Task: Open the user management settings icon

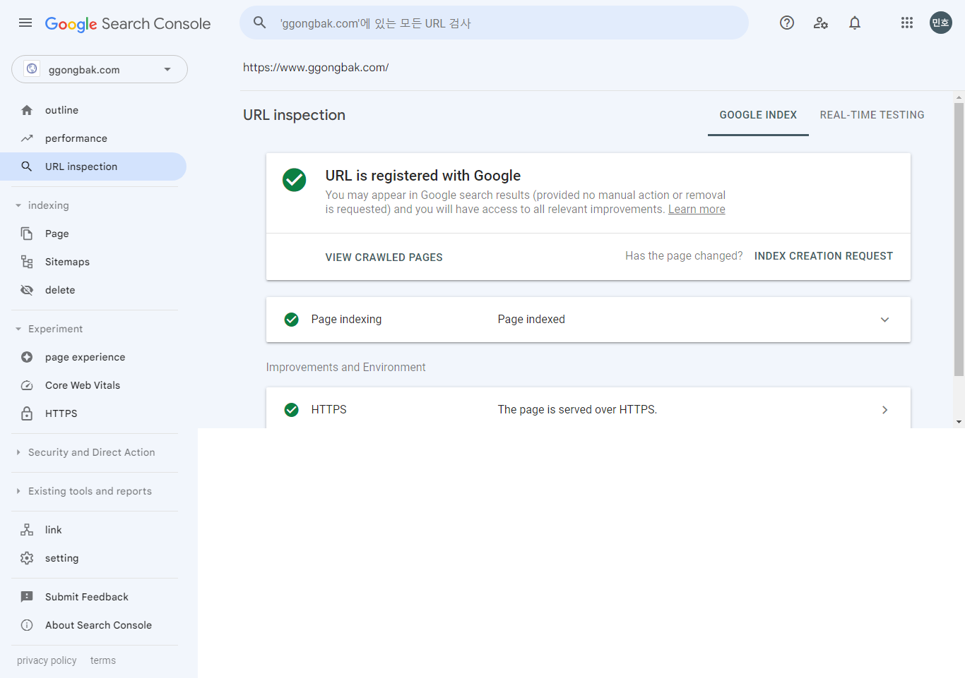Action: click(x=820, y=23)
